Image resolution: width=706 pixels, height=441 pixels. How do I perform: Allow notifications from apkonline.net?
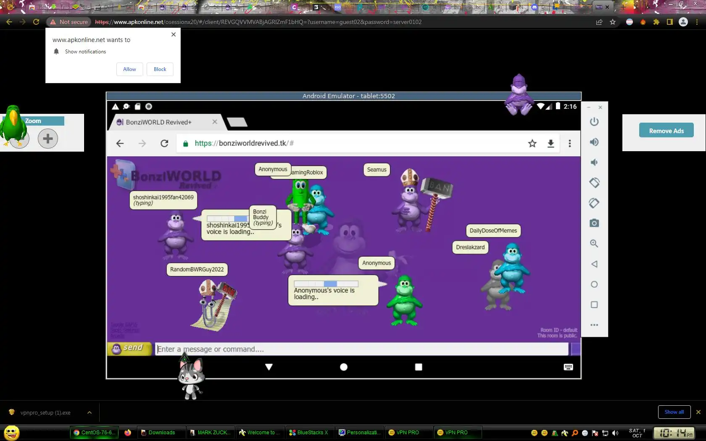(x=129, y=69)
